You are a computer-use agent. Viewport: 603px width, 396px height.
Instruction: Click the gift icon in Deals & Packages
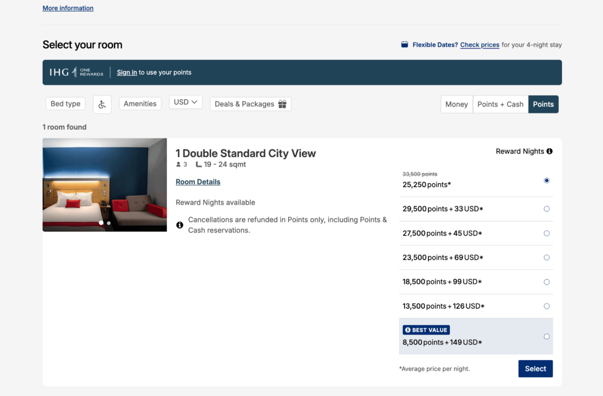click(282, 104)
